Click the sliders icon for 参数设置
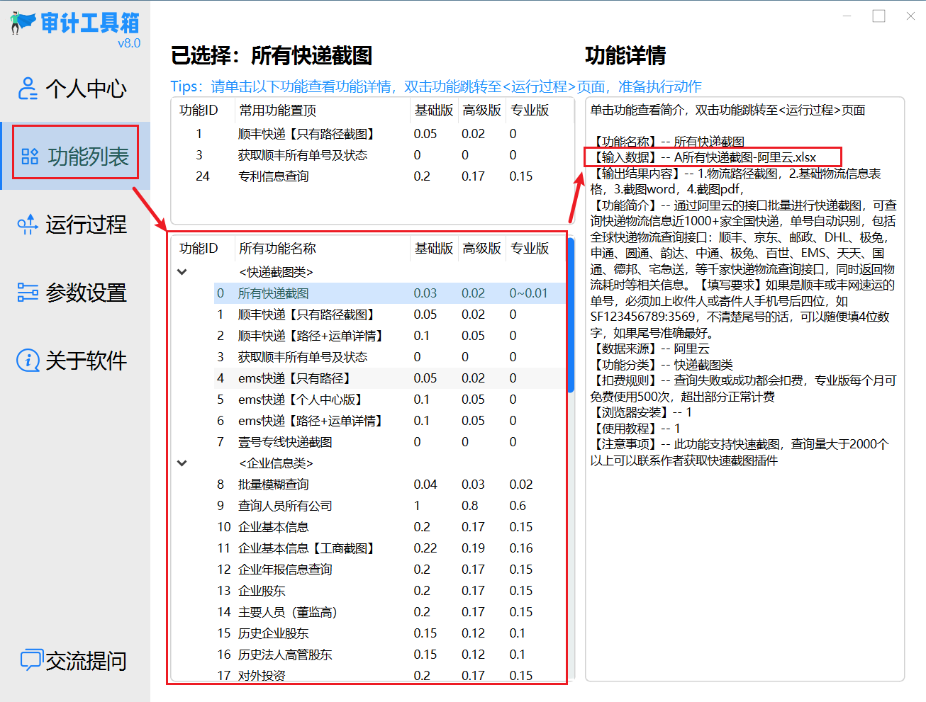926x702 pixels. tap(28, 292)
